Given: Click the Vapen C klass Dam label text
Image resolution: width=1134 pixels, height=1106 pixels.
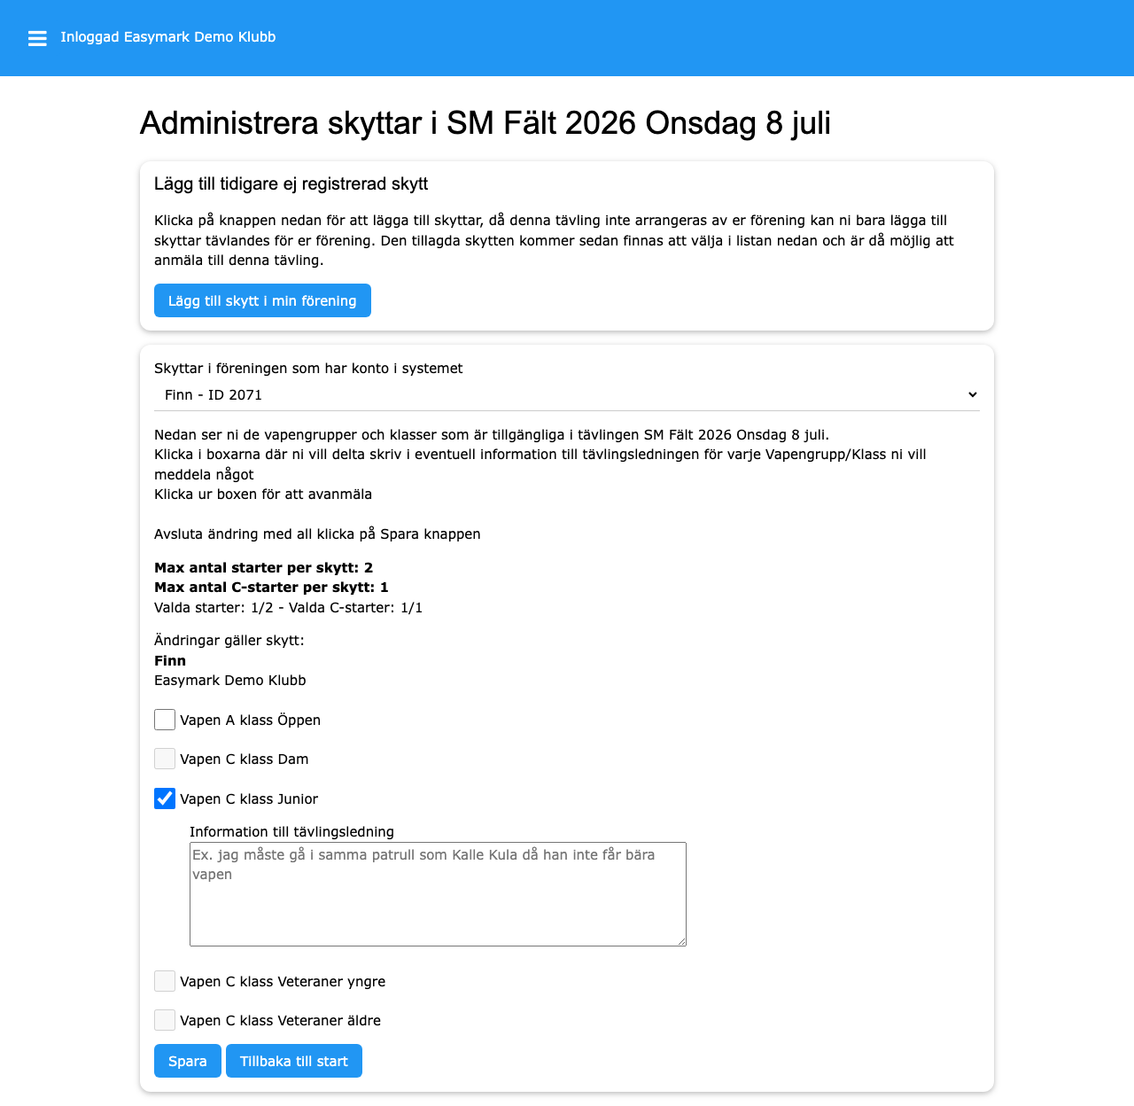Looking at the screenshot, I should tap(244, 759).
